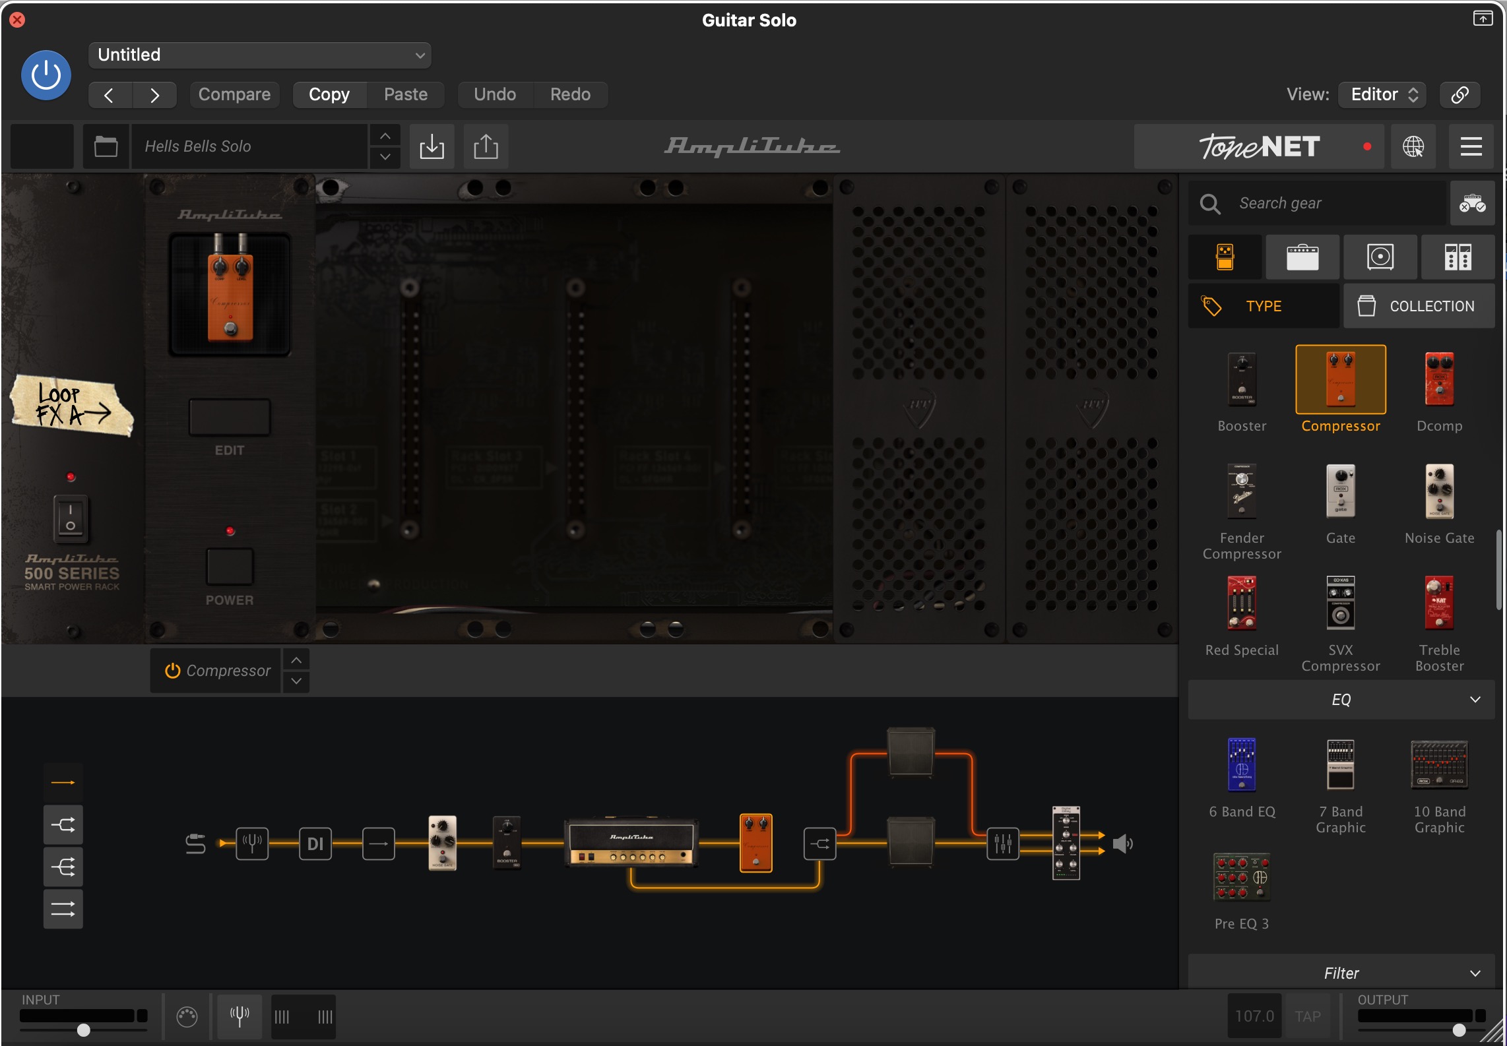The height and width of the screenshot is (1046, 1507).
Task: Click the Redo button
Action: coord(571,95)
